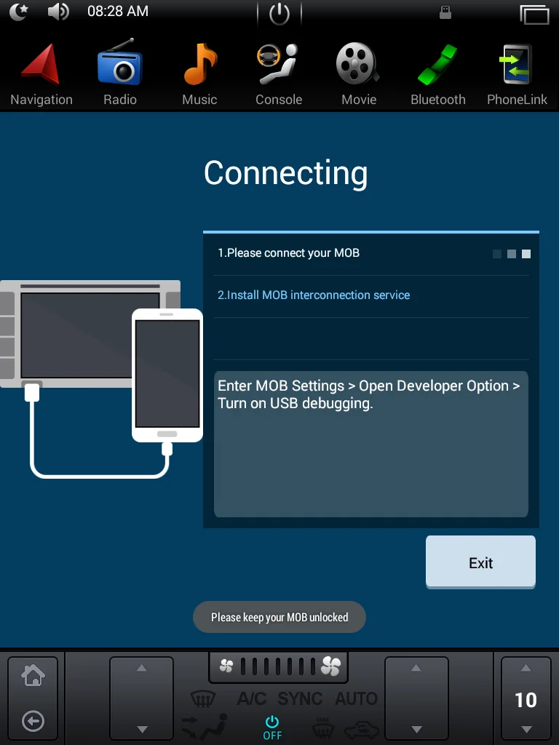
Task: Go to the home screen
Action: [33, 675]
